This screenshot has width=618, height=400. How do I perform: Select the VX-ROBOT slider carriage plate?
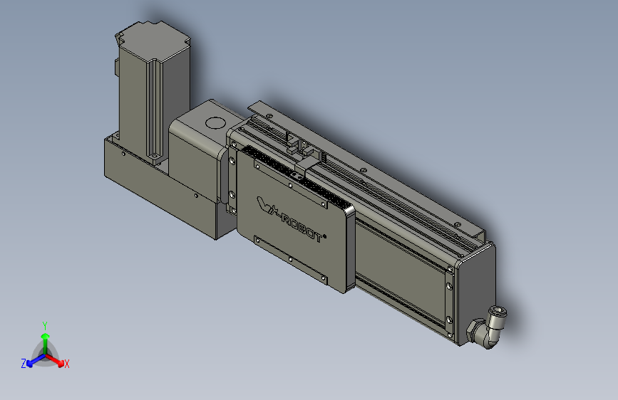pos(296,221)
